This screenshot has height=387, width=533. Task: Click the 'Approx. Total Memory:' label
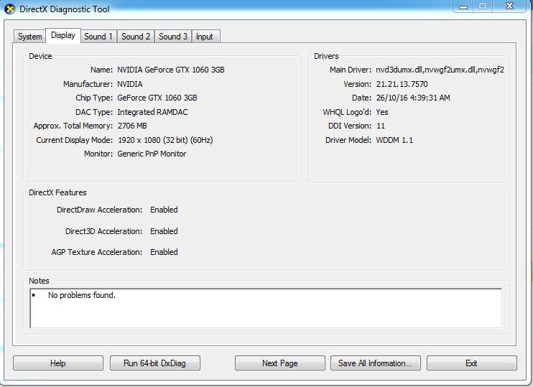[73, 126]
